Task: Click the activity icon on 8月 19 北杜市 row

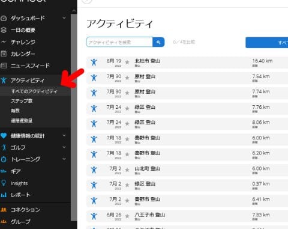Action: click(x=94, y=62)
